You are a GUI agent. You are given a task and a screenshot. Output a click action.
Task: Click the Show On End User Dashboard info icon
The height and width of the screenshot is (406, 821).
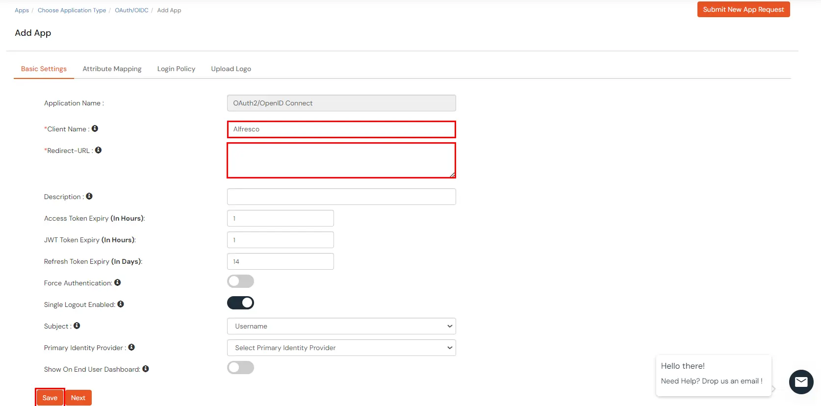146,369
